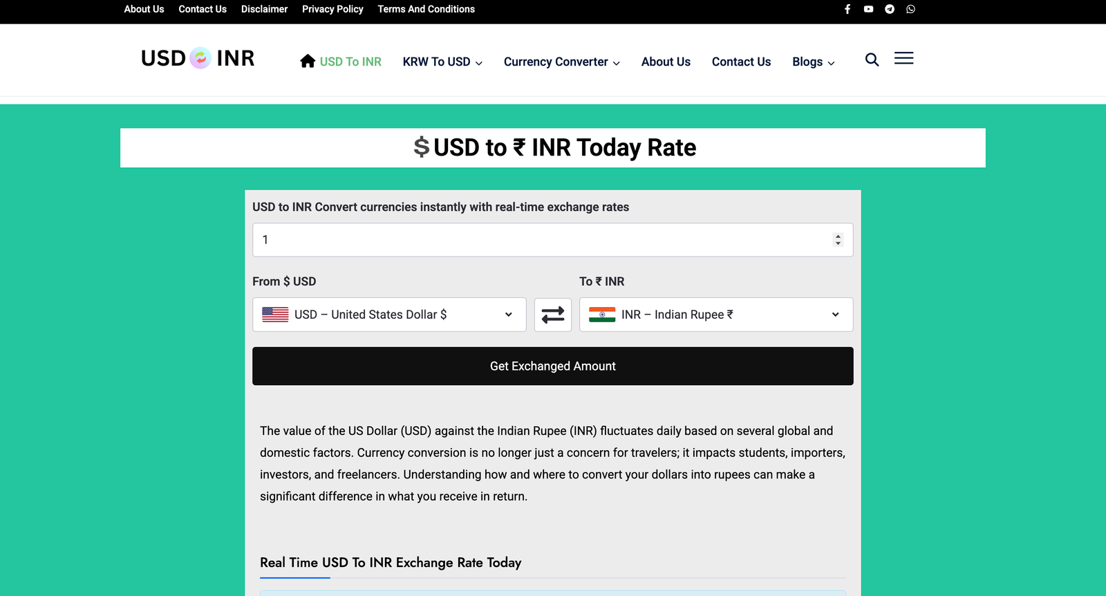1106x596 pixels.
Task: Open About Us in main navigation
Action: coord(666,62)
